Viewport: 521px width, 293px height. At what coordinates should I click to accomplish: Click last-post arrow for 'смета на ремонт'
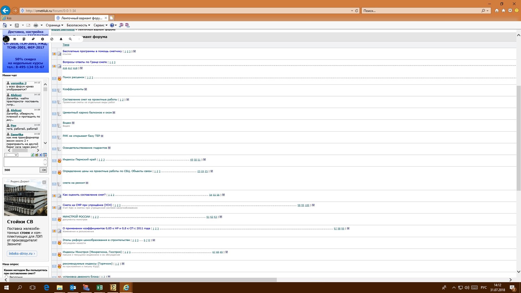(x=87, y=183)
